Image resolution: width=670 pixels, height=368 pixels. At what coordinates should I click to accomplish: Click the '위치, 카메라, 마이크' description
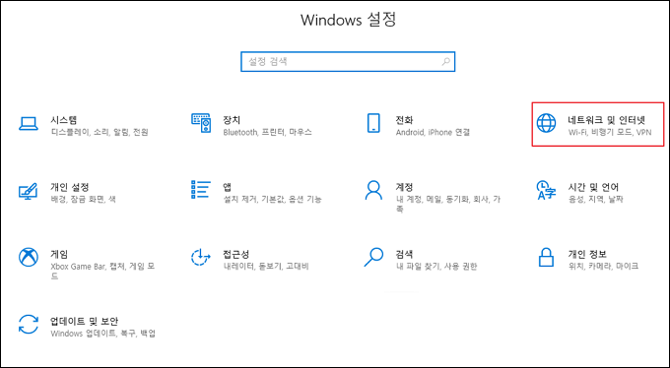coord(603,266)
